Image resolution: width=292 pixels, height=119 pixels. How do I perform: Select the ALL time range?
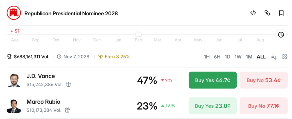[x=261, y=57]
